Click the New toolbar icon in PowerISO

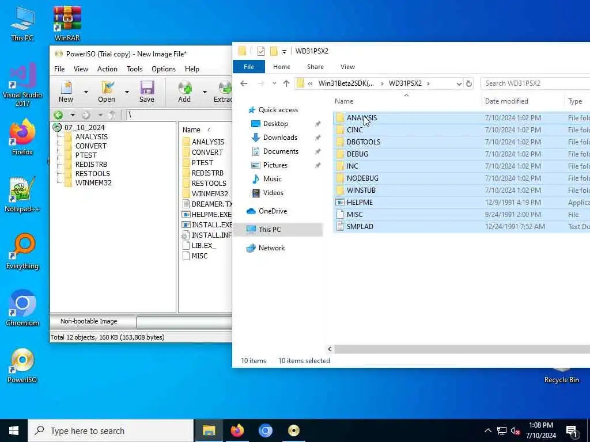click(66, 92)
